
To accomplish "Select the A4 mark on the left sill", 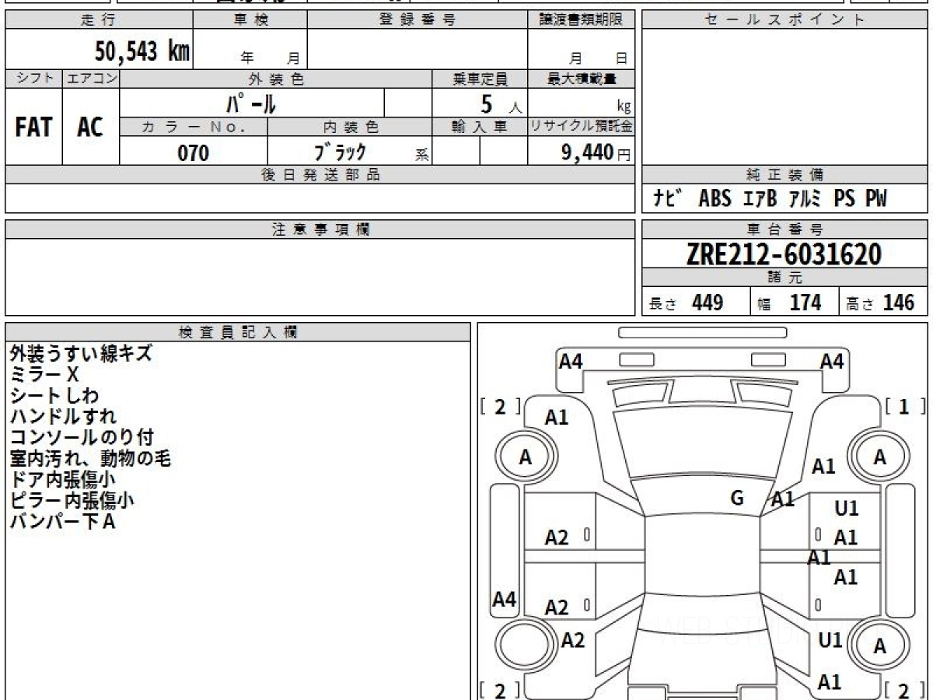I will 505,600.
